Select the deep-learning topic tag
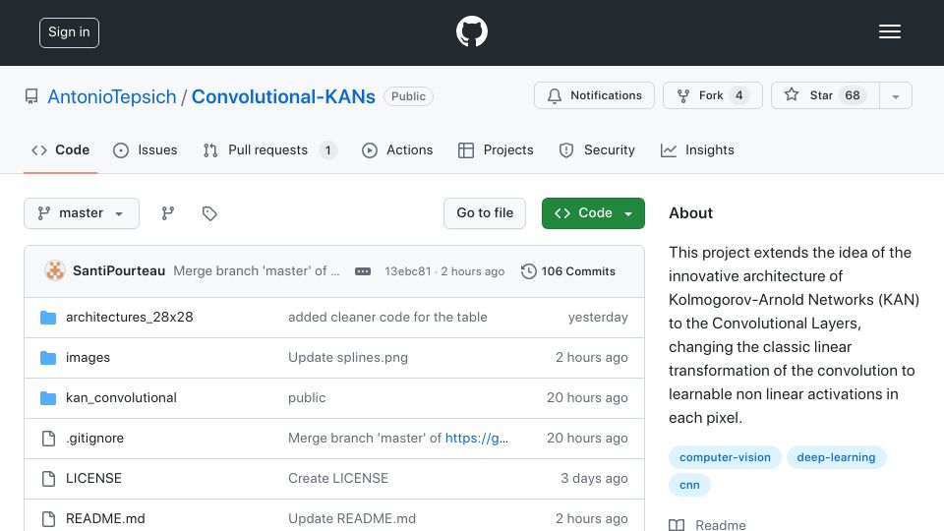This screenshot has width=944, height=531. click(836, 457)
